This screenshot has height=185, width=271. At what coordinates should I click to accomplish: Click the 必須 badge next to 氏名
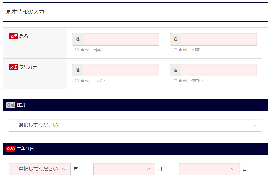pos(13,36)
